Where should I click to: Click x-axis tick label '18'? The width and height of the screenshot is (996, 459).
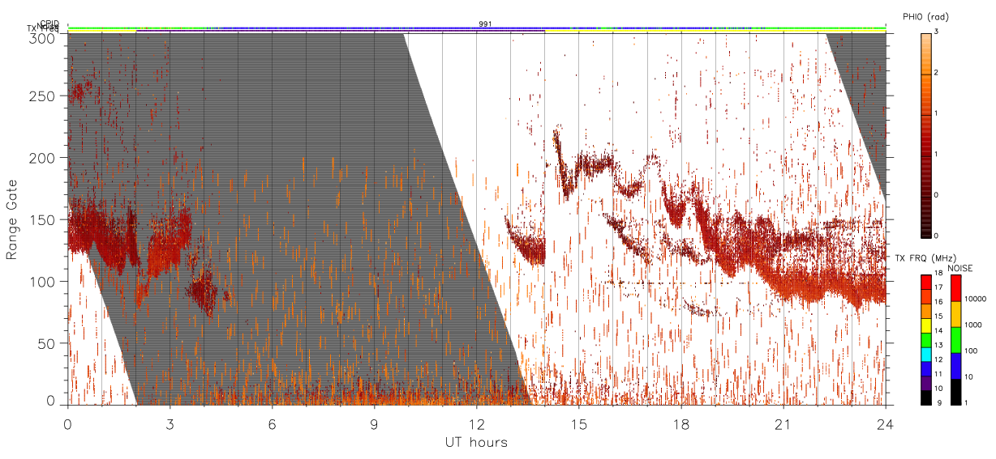coord(681,423)
